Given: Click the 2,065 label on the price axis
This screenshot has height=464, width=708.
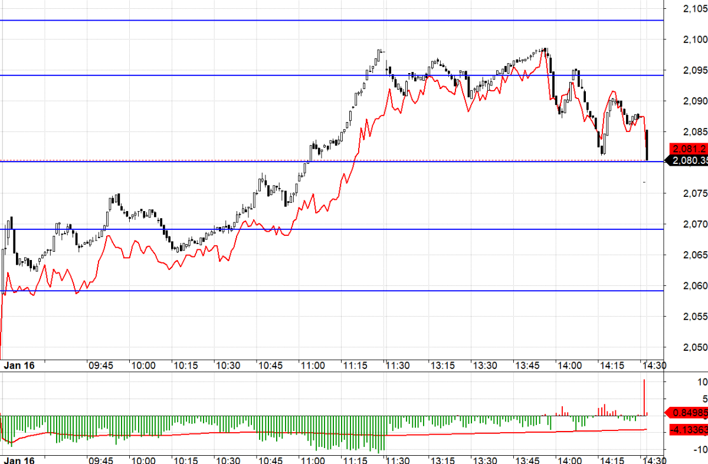Looking at the screenshot, I should [694, 255].
